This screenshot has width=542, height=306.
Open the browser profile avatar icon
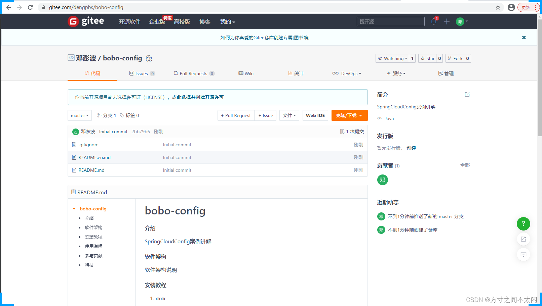tap(511, 7)
